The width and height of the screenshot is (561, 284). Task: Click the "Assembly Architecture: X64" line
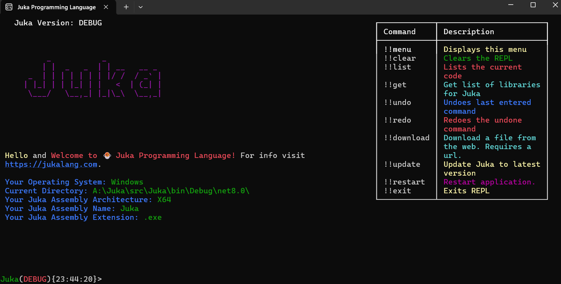[x=88, y=200]
